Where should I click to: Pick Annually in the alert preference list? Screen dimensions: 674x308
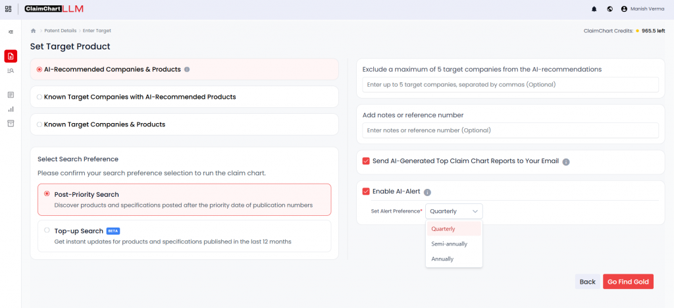(x=442, y=259)
